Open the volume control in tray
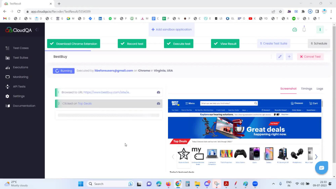Image resolution: width=336 pixels, height=189 pixels. coord(302,184)
